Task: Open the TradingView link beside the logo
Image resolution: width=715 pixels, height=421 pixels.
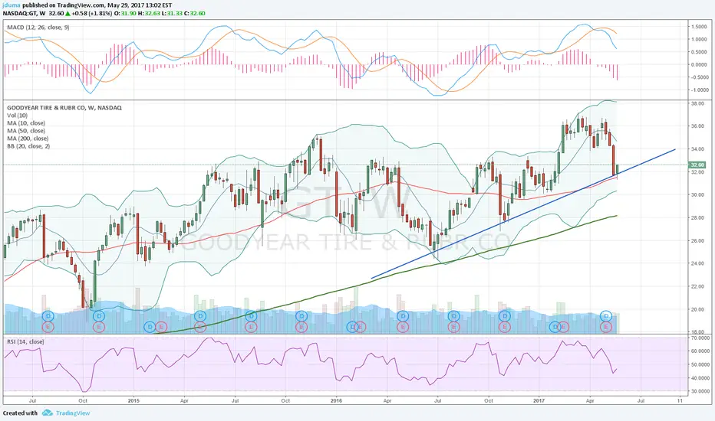Action: (73, 413)
